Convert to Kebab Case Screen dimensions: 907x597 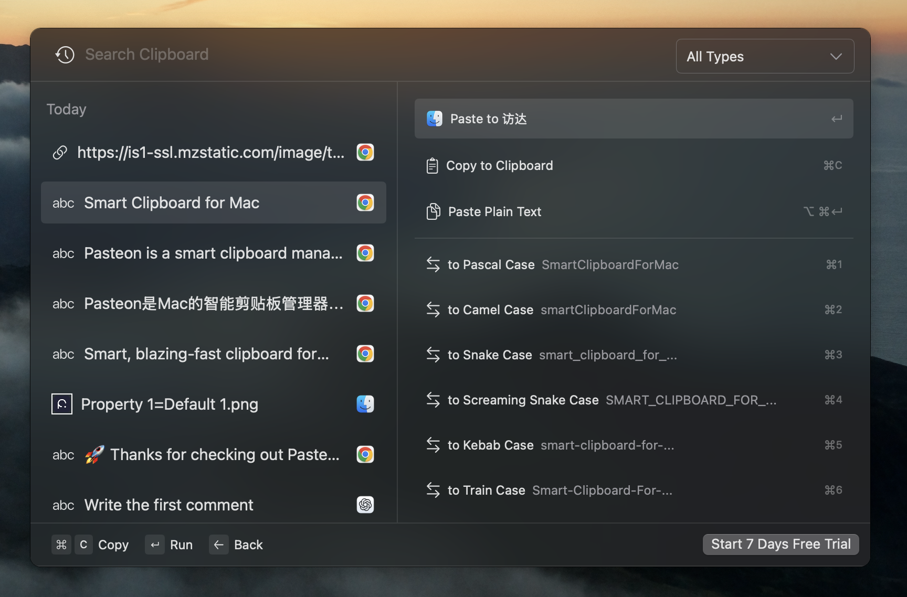tap(634, 445)
